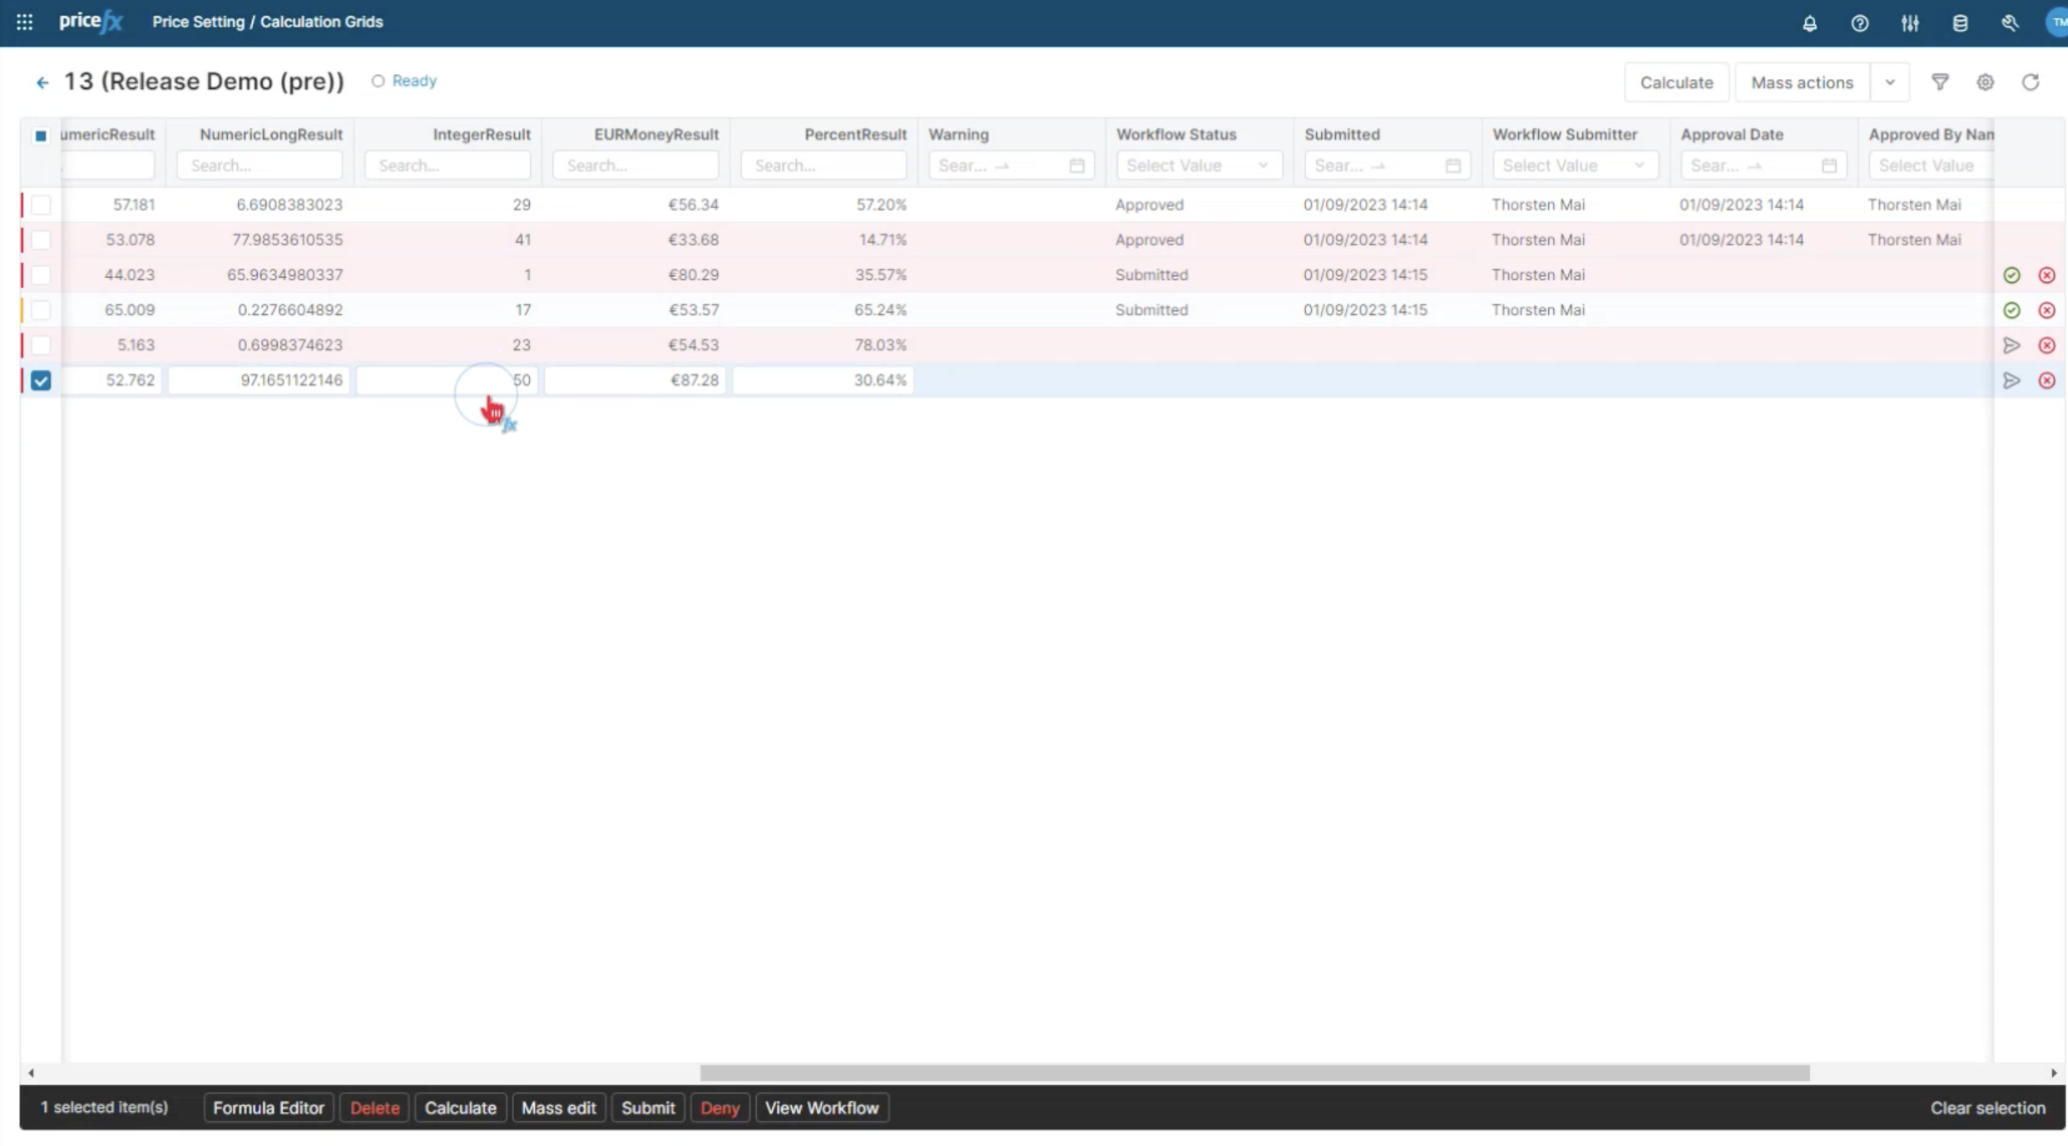Expand the Mass actions dropdown arrow

[1890, 82]
